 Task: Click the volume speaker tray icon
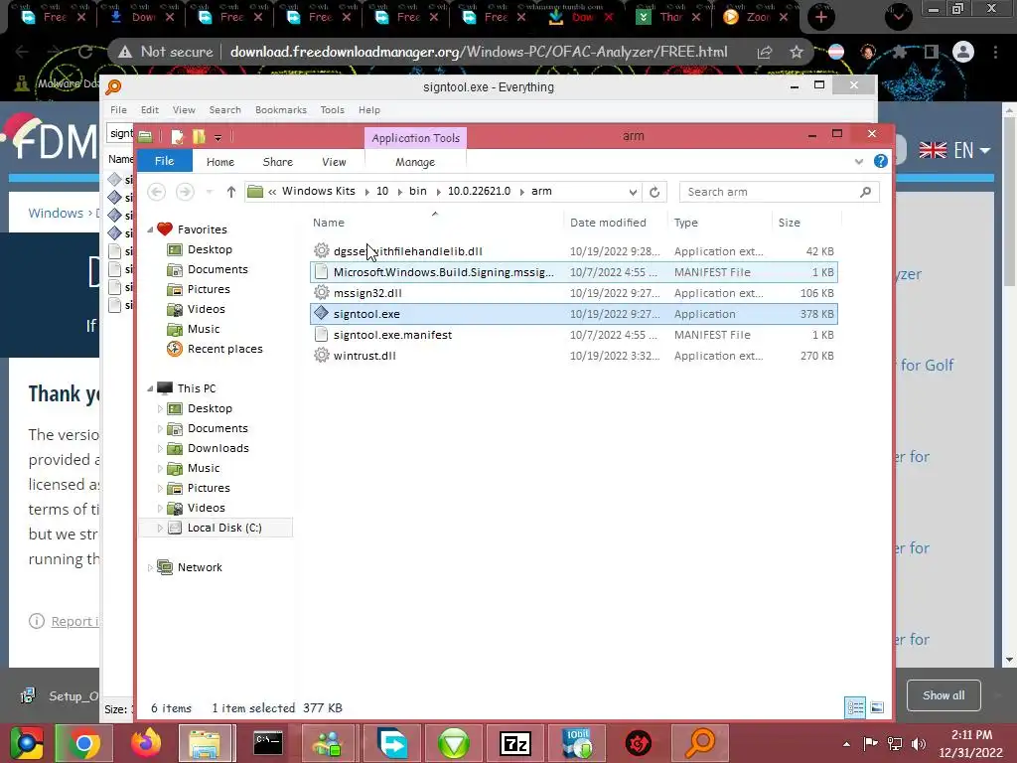point(919,743)
